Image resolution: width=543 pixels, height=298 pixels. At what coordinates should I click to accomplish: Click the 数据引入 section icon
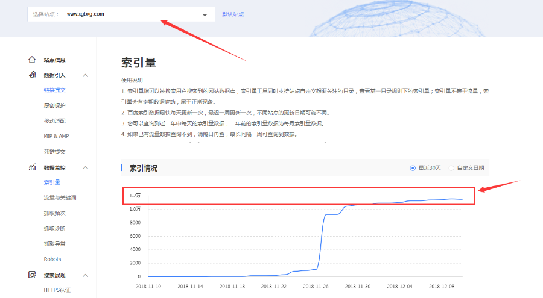(x=32, y=75)
